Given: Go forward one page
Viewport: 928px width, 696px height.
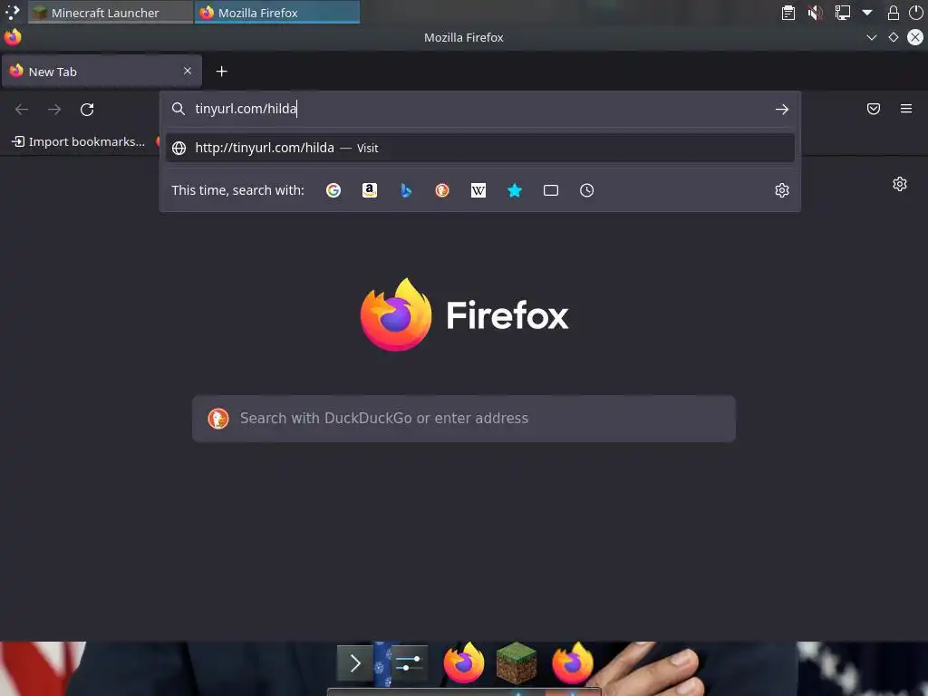Looking at the screenshot, I should [54, 110].
